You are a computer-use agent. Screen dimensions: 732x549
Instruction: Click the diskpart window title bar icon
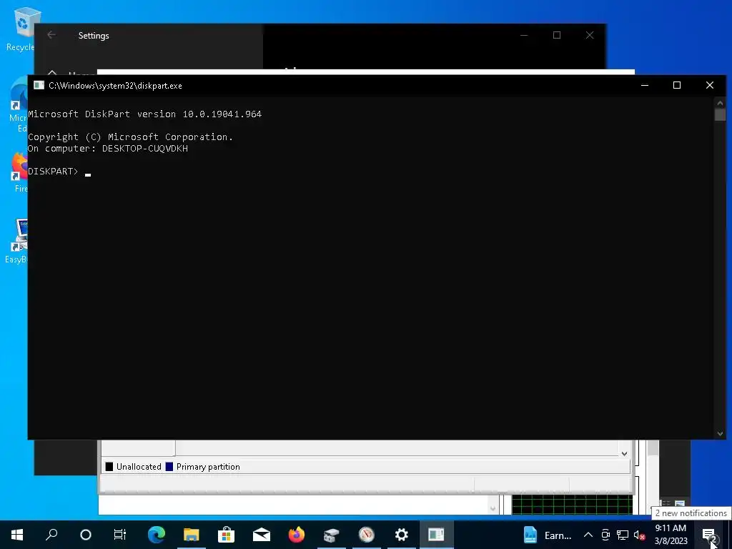[x=39, y=86]
